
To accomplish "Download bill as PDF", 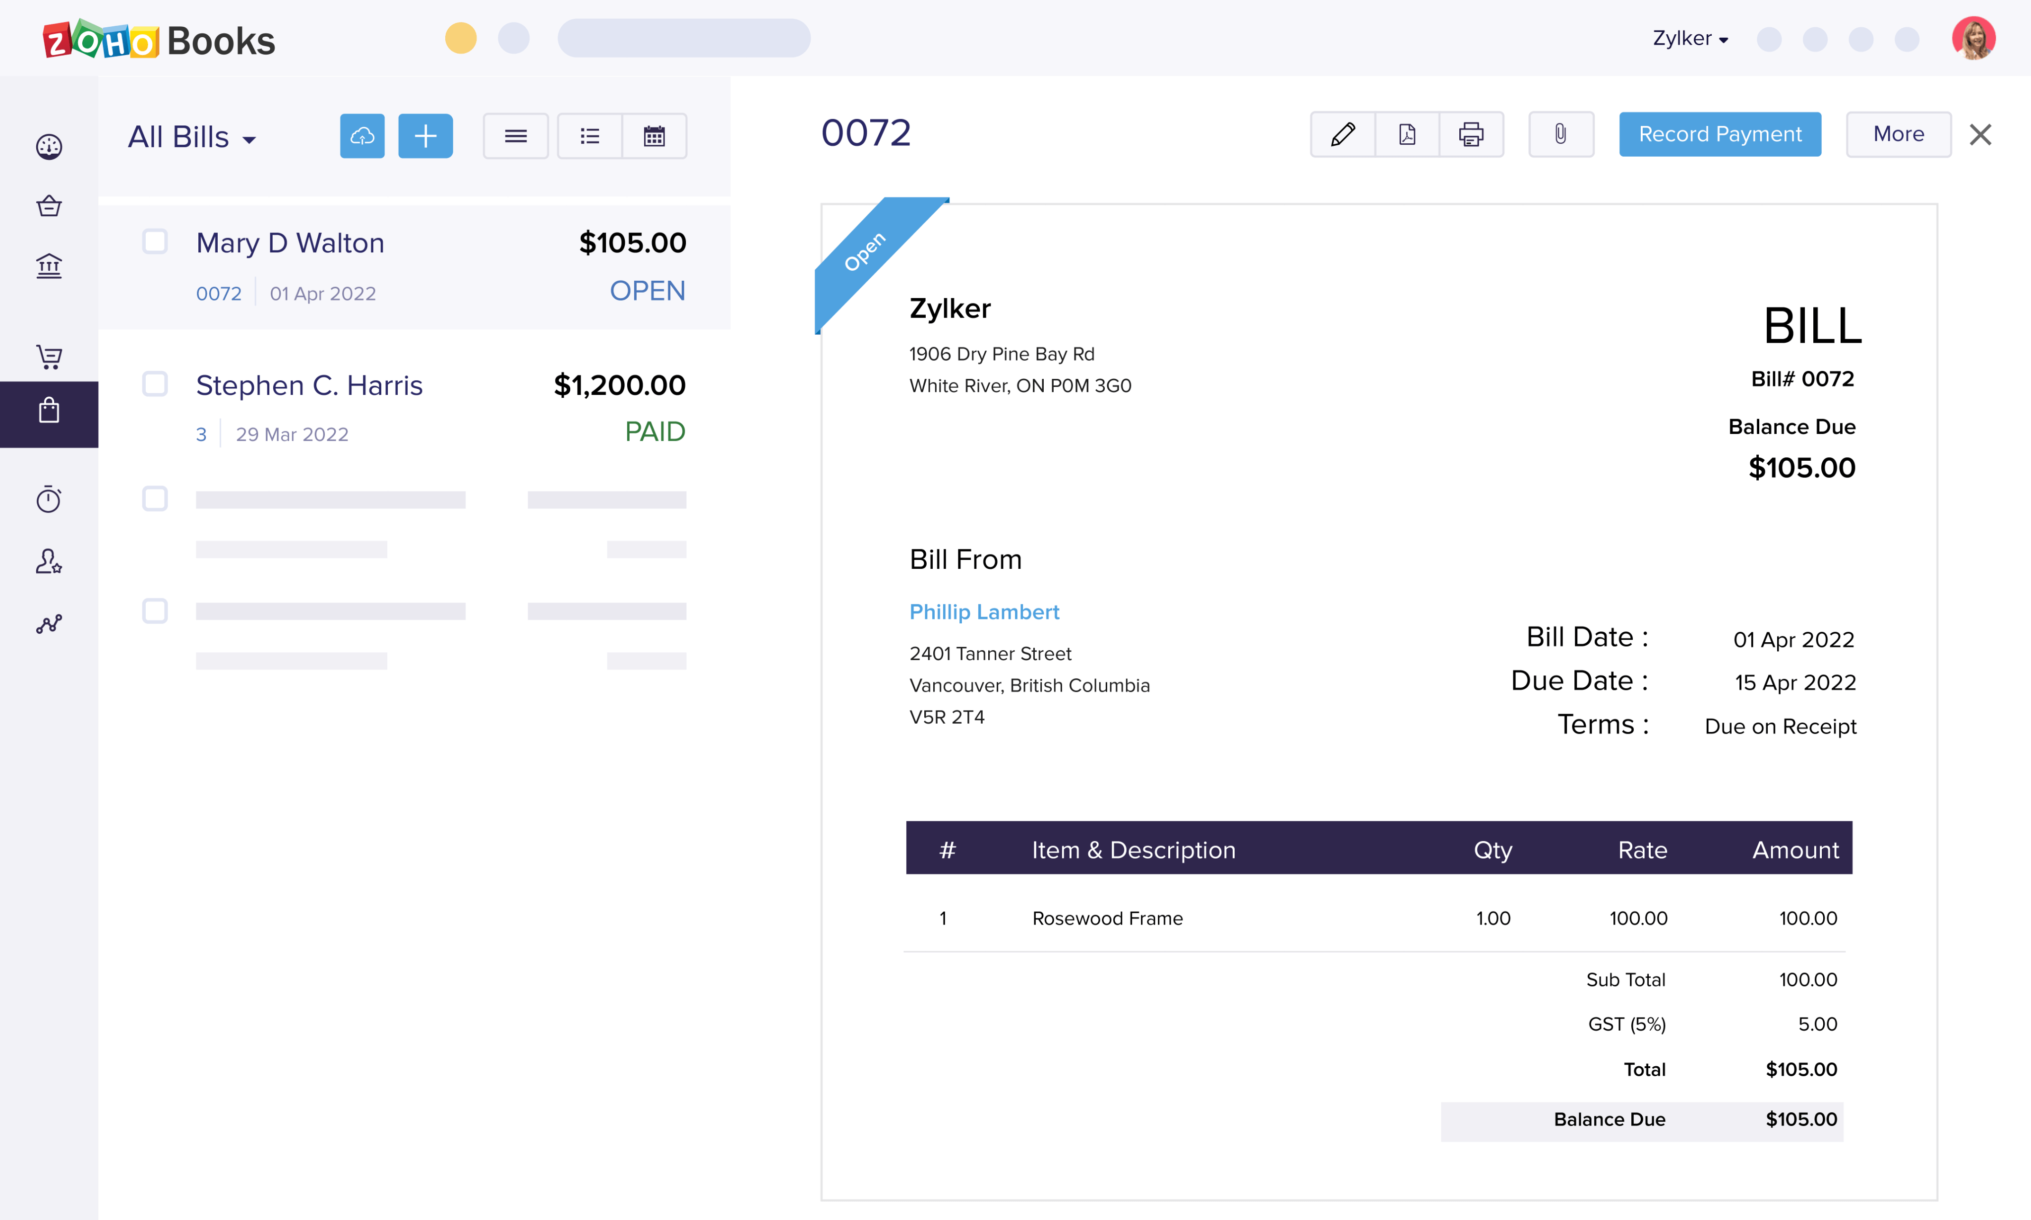I will click(x=1407, y=134).
